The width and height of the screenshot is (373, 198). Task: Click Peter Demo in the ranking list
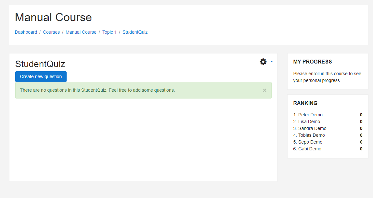coord(310,114)
